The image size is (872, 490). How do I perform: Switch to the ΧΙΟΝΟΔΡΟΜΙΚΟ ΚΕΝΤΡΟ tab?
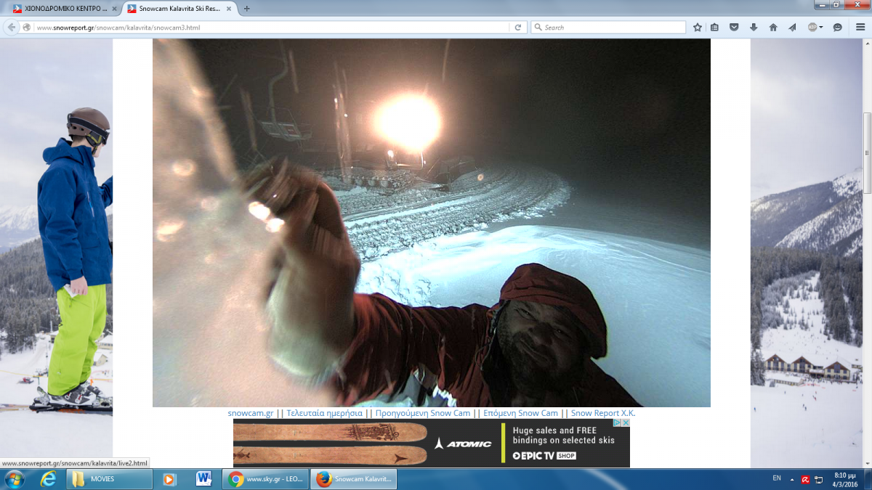click(x=60, y=9)
